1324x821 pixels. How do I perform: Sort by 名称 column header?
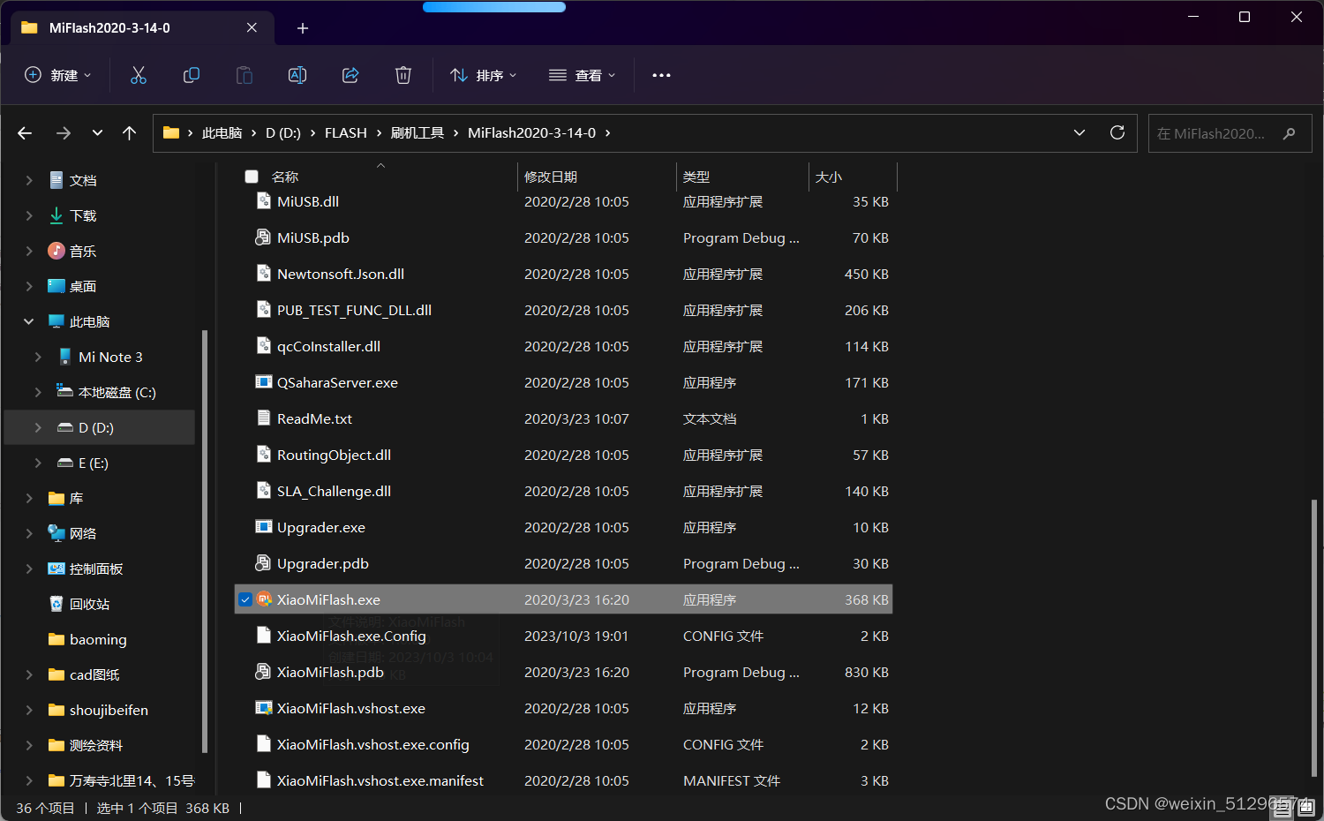click(285, 177)
